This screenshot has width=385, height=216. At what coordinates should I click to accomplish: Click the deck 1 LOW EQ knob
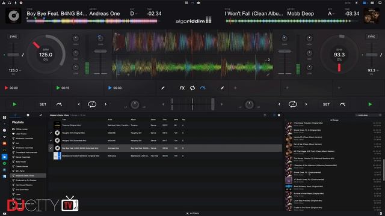click(x=76, y=67)
